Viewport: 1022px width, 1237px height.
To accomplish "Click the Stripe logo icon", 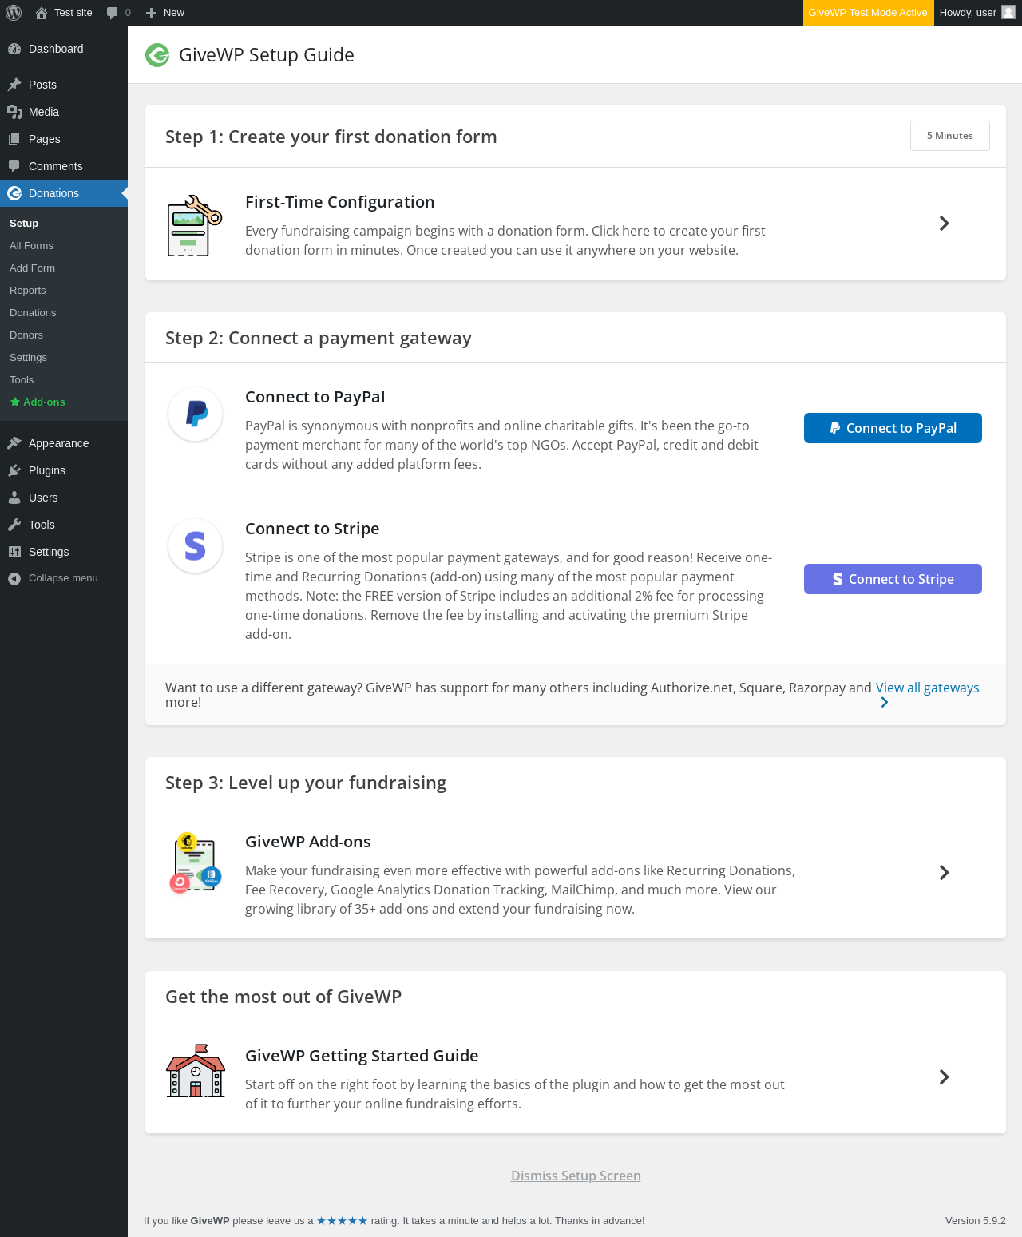I will pos(196,546).
